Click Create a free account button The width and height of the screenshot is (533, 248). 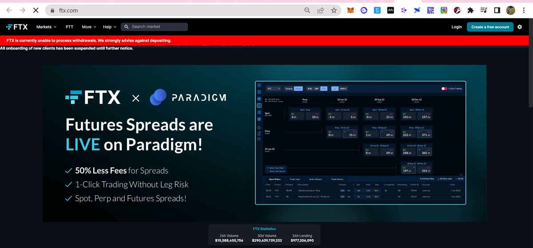pos(490,27)
